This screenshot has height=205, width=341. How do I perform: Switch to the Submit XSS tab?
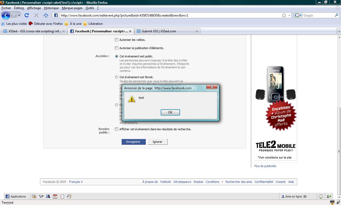click(x=167, y=31)
